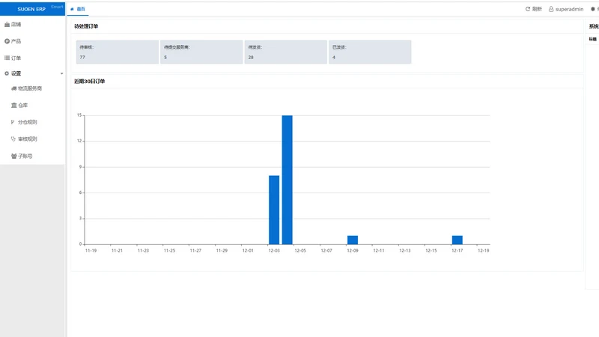Click the 11-19 x-axis date label
This screenshot has height=337, width=599.
91,251
